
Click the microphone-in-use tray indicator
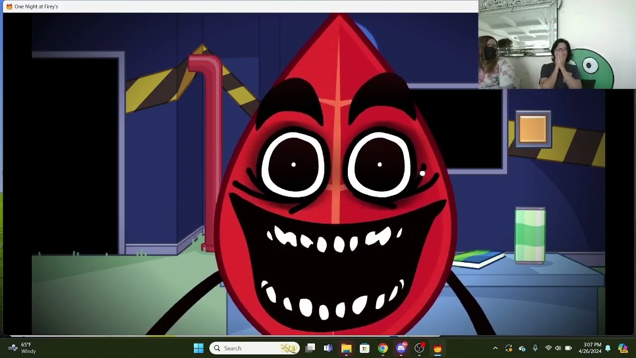[x=535, y=348]
